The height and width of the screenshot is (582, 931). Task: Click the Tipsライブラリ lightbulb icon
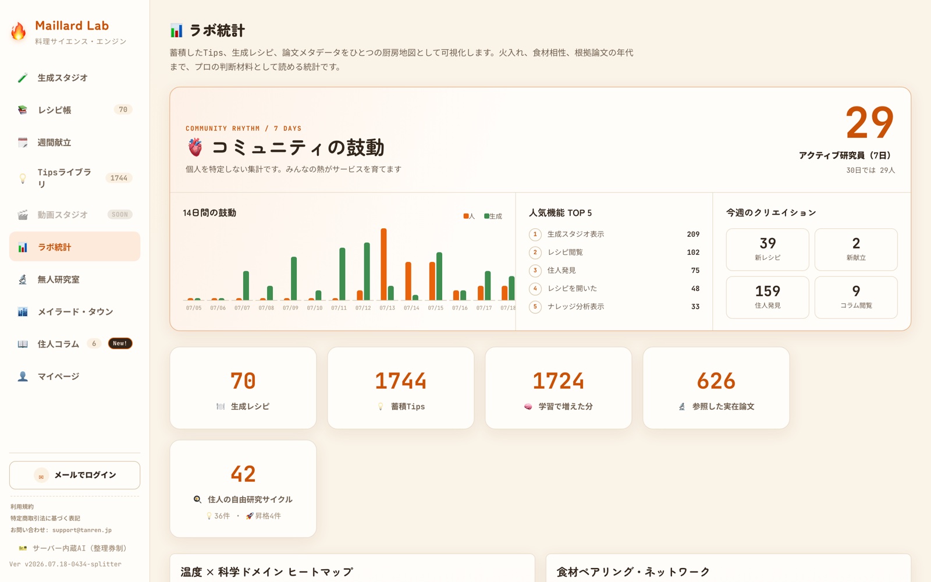pos(23,178)
